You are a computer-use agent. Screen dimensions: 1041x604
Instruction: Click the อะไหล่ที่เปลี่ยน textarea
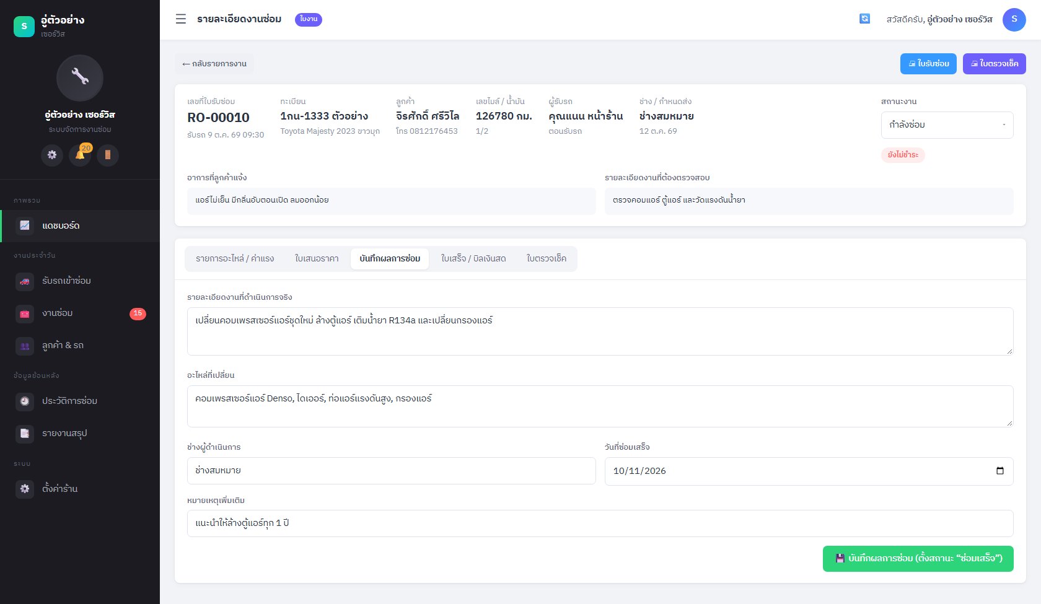(600, 406)
